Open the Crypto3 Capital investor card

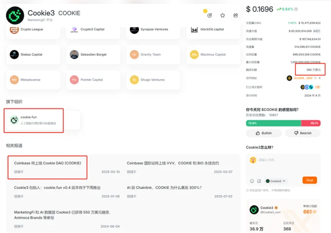coord(93,32)
